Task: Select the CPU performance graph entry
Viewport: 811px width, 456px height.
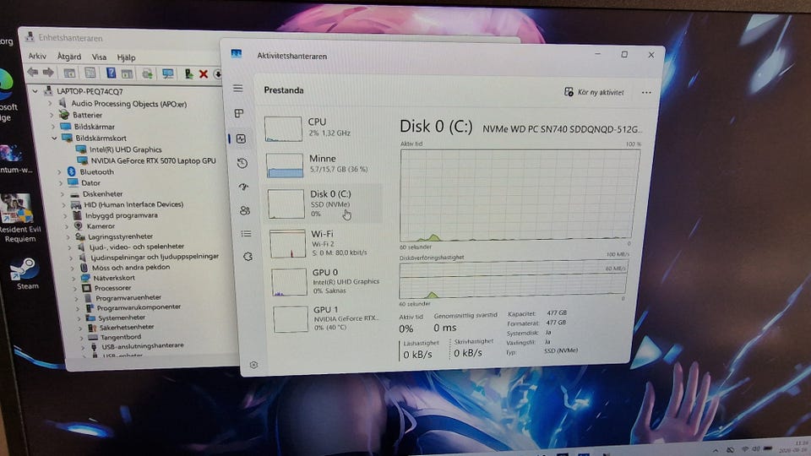Action: click(322, 128)
